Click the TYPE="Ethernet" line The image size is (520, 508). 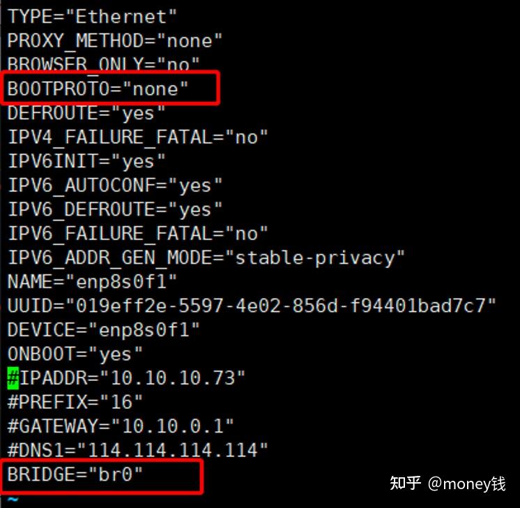pos(92,16)
